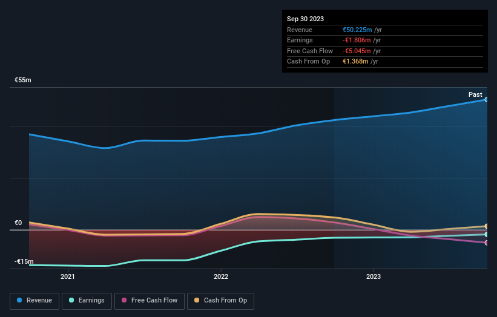Click the €50.225m revenue value
The image size is (497, 317).
tap(357, 30)
